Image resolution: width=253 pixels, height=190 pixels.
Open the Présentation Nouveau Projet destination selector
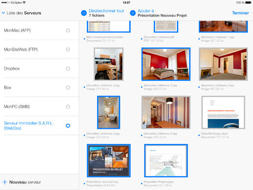[x=162, y=15]
